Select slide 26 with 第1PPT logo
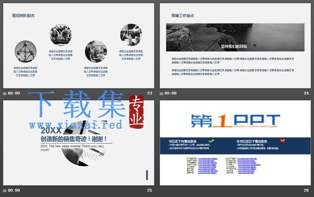314x197 pixels. (235, 143)
